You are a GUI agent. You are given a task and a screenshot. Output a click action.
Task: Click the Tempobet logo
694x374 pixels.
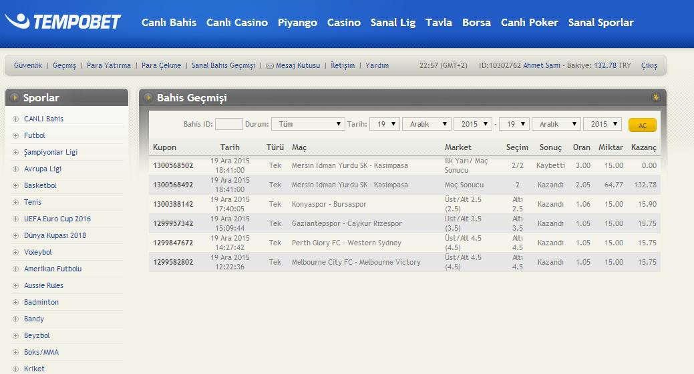[63, 22]
